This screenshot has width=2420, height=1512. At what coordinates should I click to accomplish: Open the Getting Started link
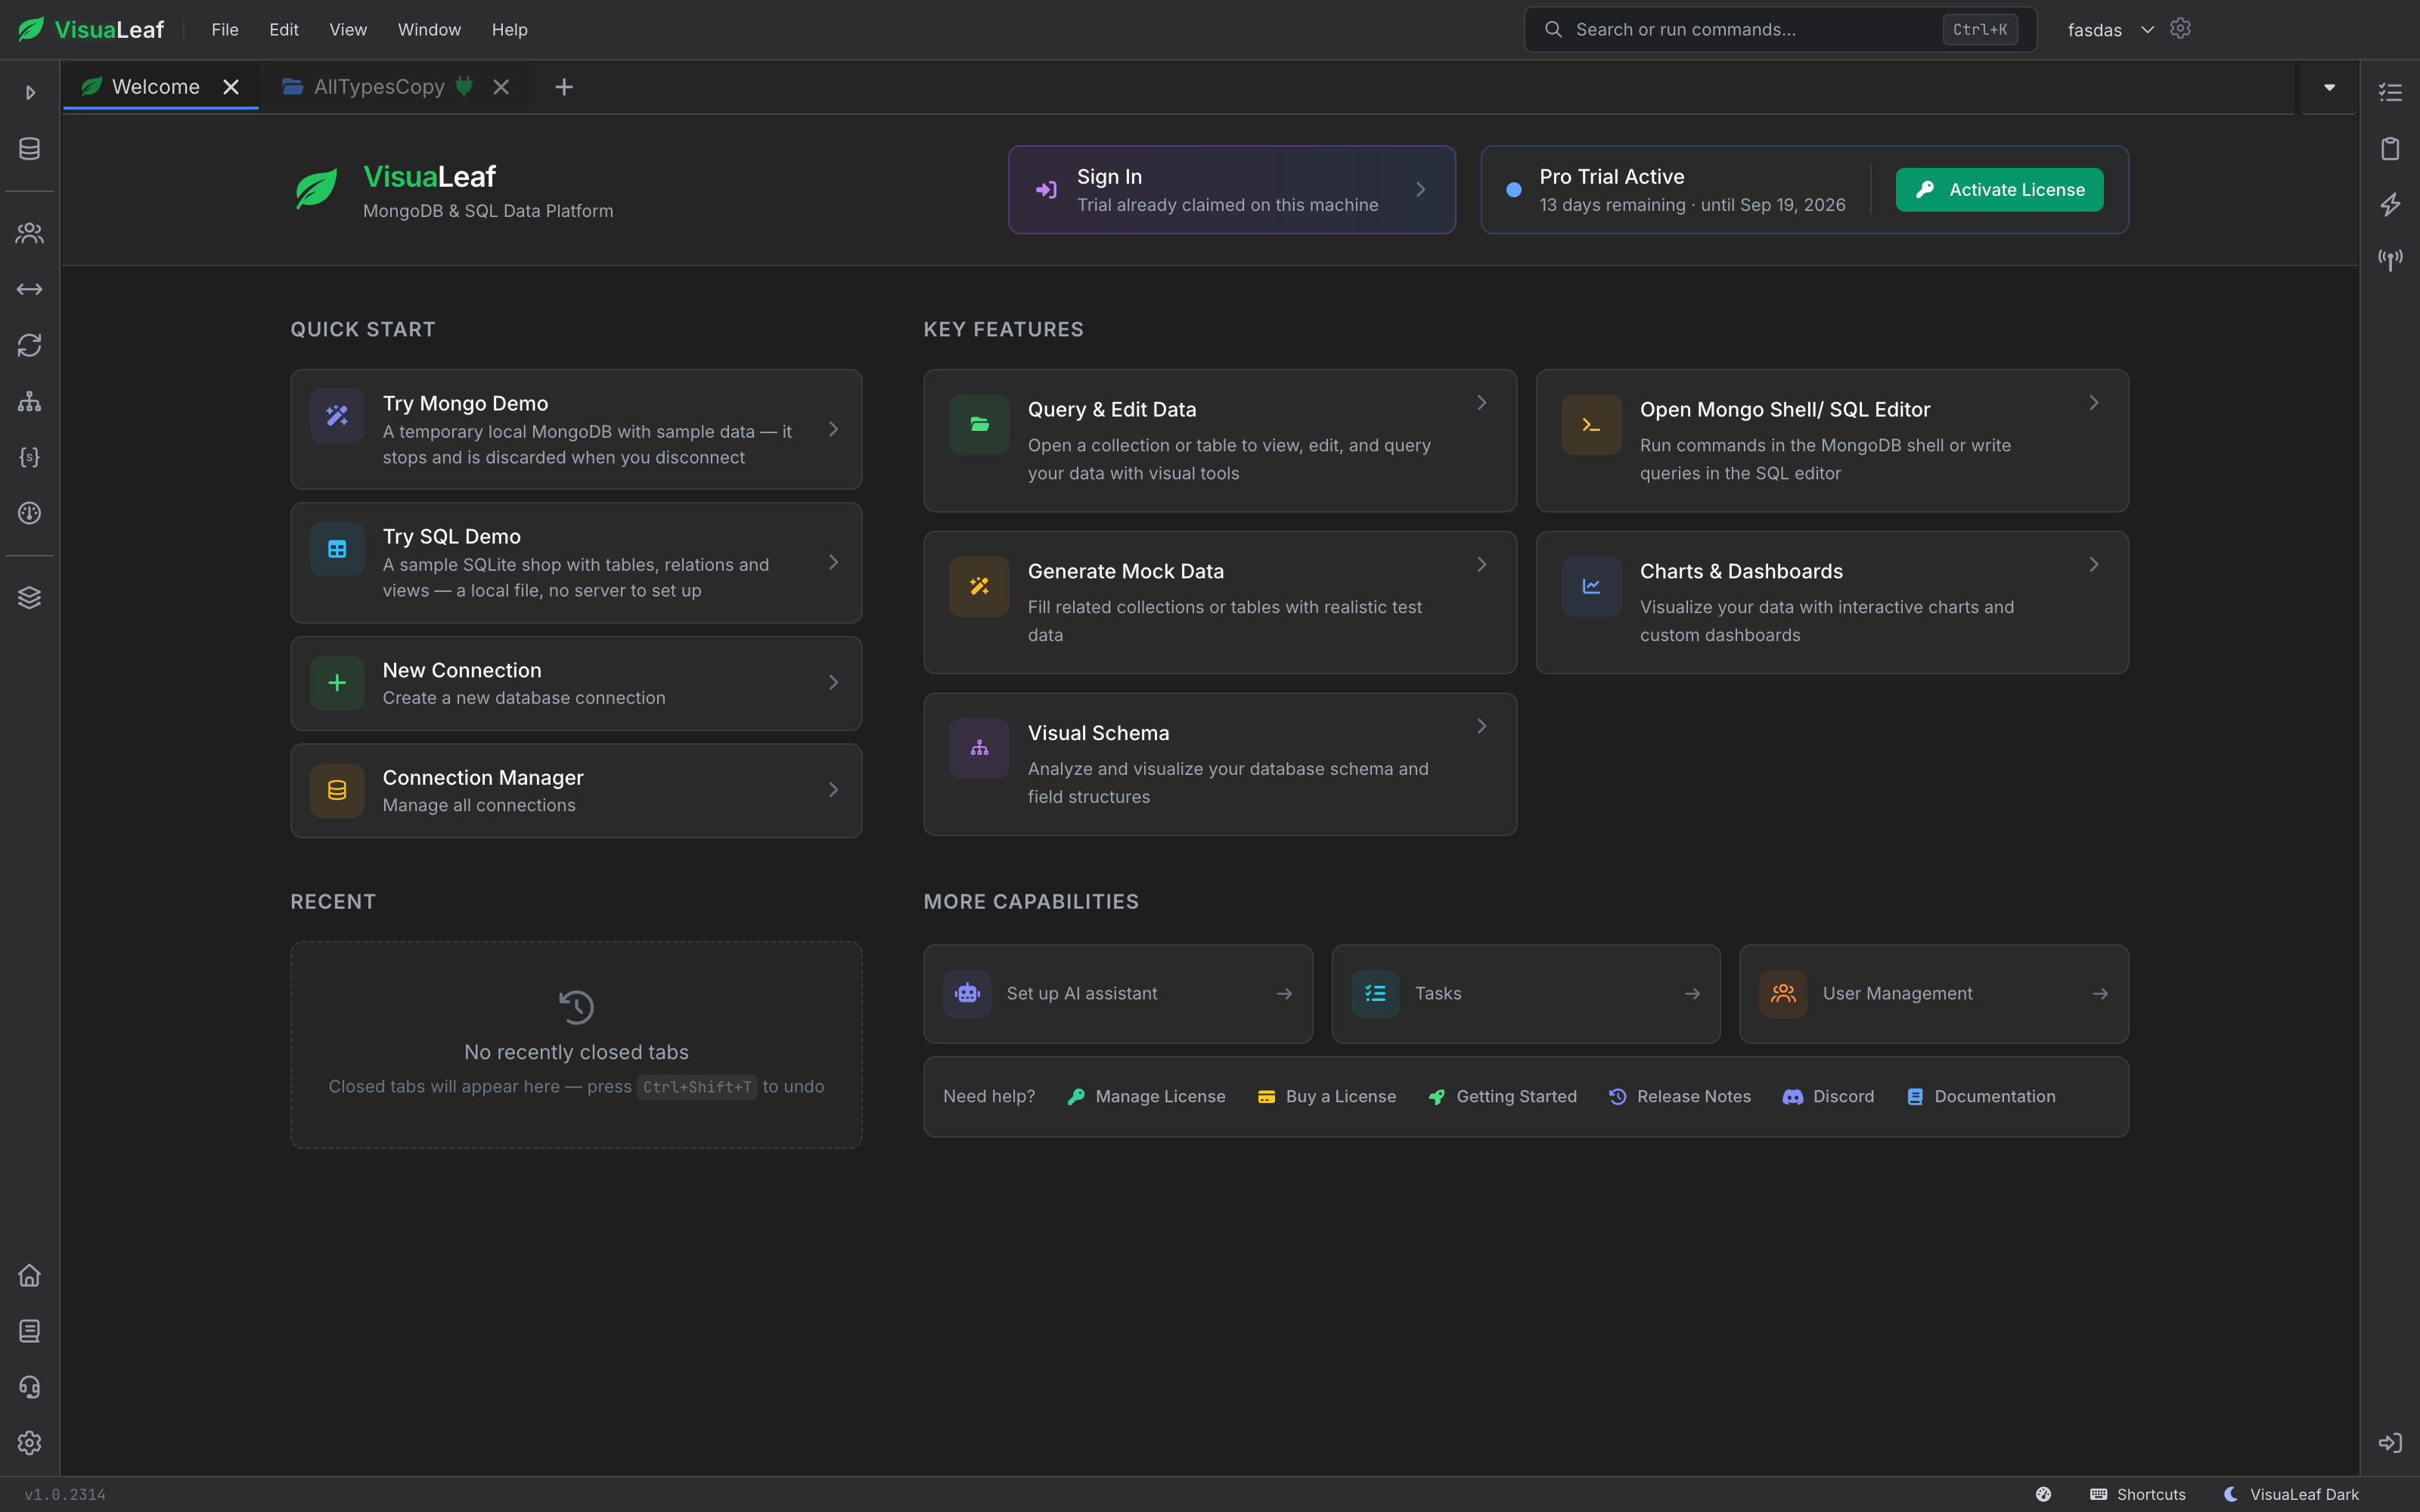click(1502, 1097)
